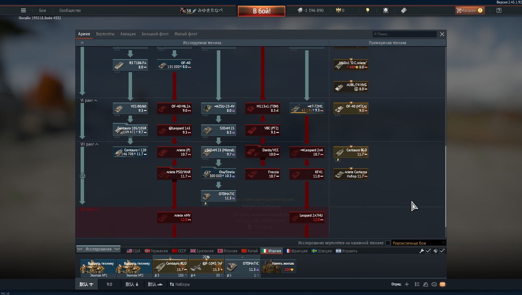Open the orange mail messages icon

[x=443, y=285]
